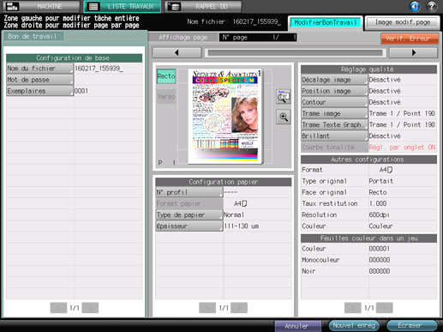Click the Régl. par onglet ON text
The height and width of the screenshot is (332, 443).
(402, 148)
